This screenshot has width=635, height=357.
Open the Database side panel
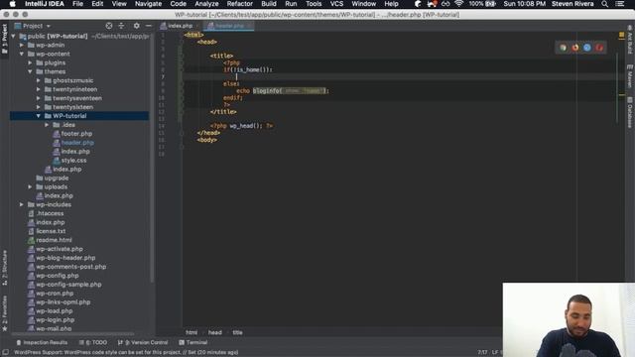(x=630, y=112)
